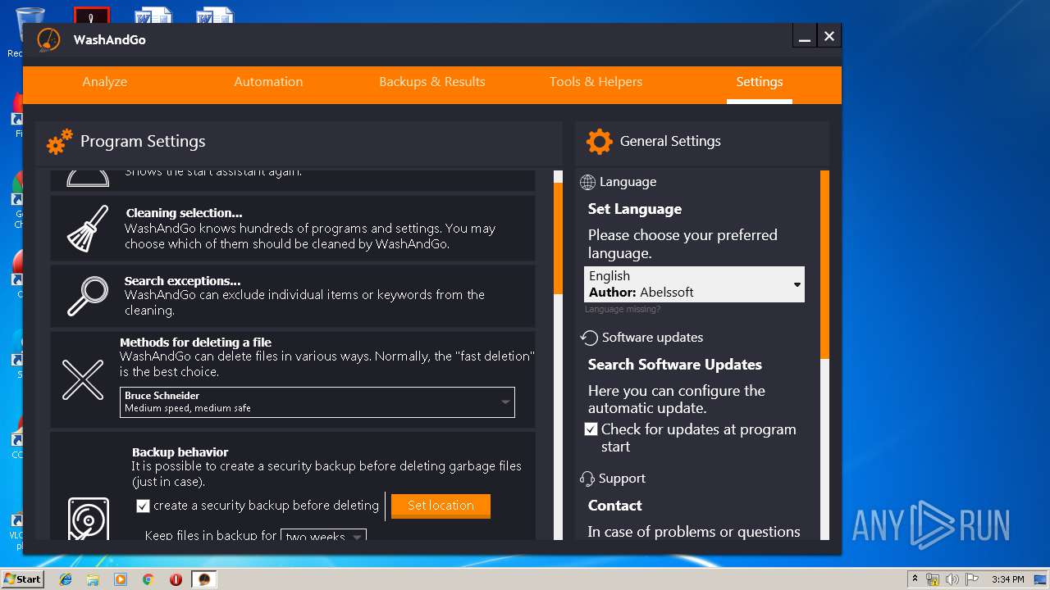This screenshot has height=590, width=1050.
Task: Click the hard disk Backup behavior icon
Action: click(88, 518)
